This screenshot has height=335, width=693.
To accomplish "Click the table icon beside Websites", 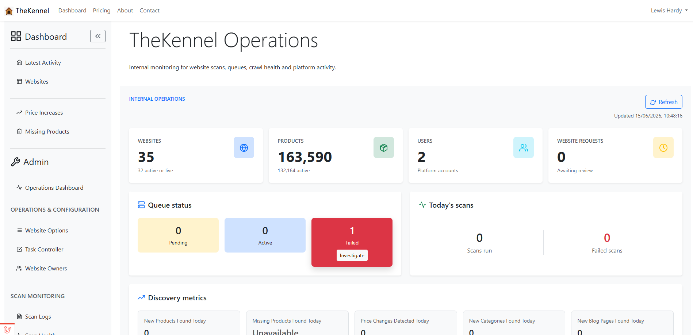I will [x=19, y=81].
